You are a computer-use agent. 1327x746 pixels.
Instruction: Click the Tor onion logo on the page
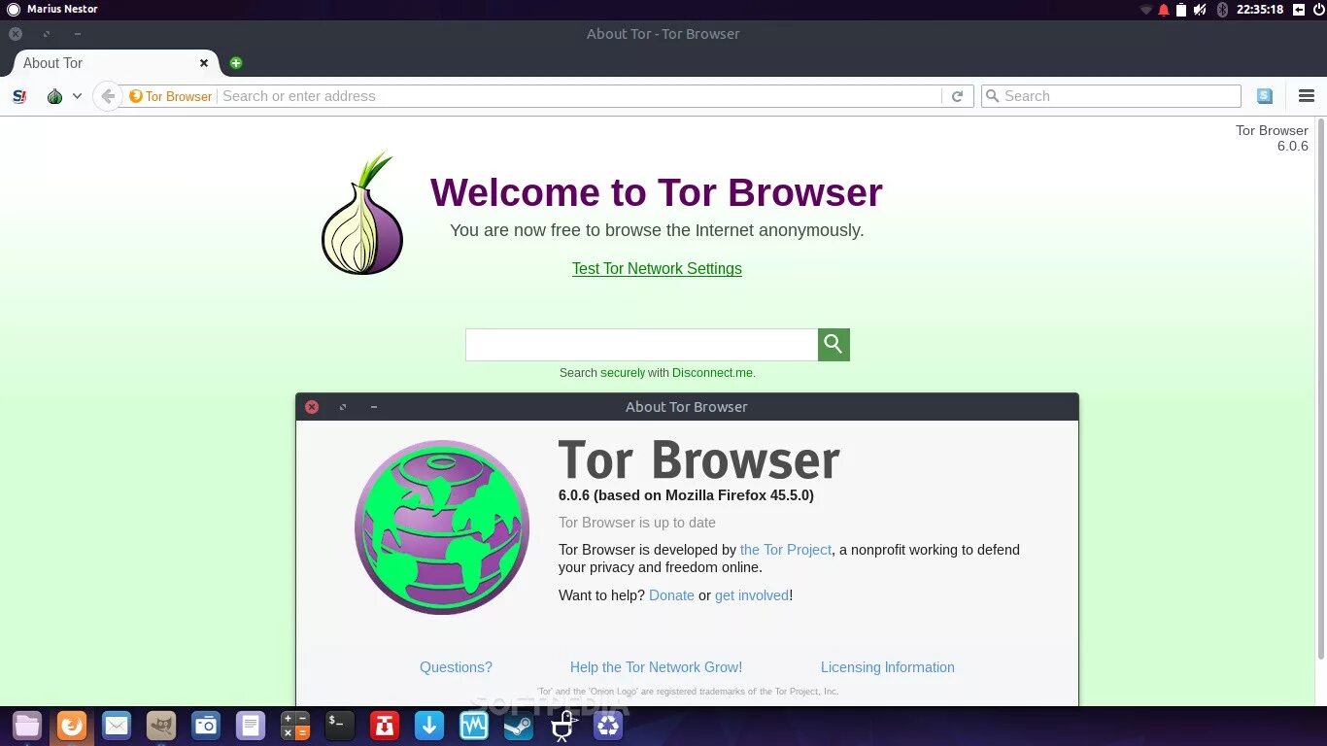click(361, 213)
